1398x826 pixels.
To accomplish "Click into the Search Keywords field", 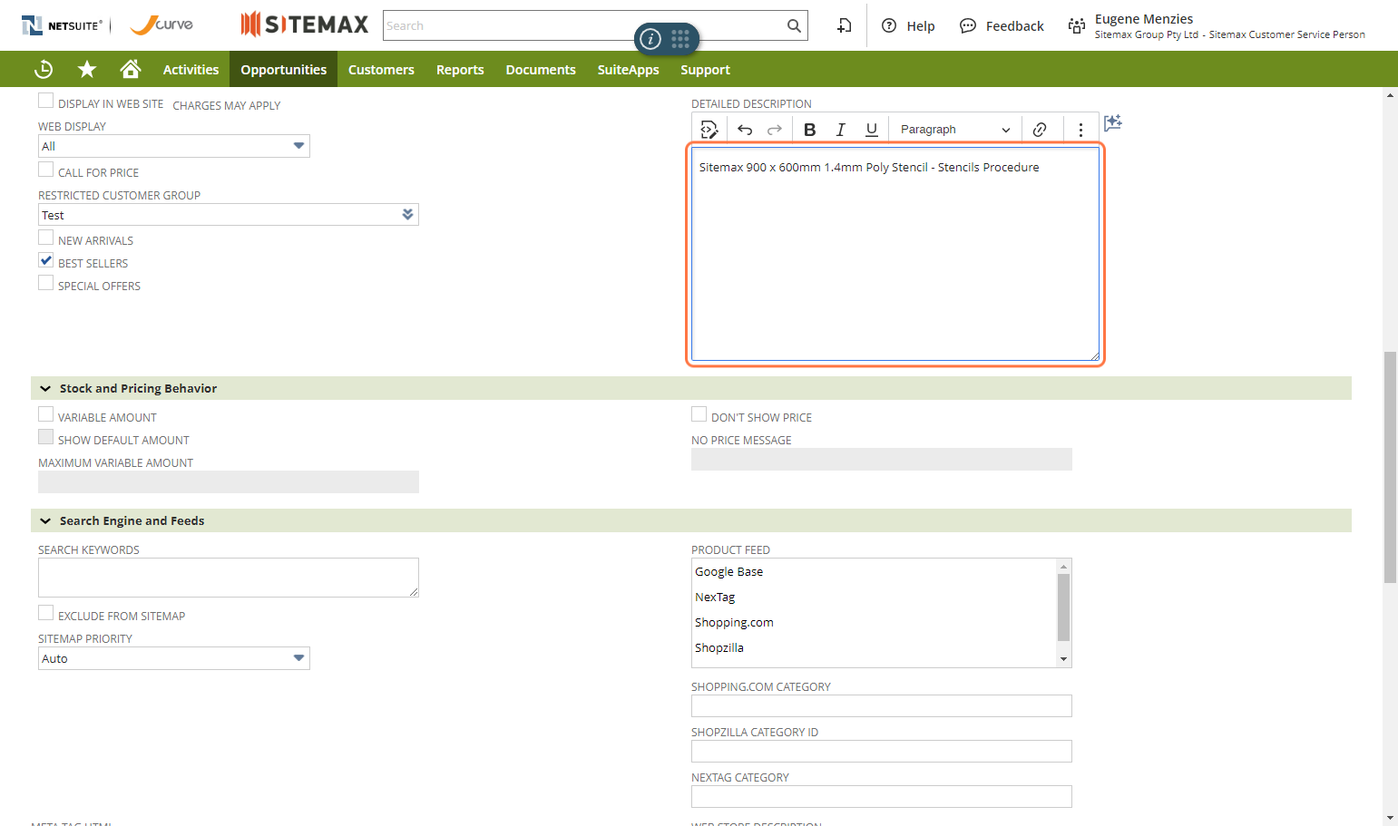I will [229, 578].
